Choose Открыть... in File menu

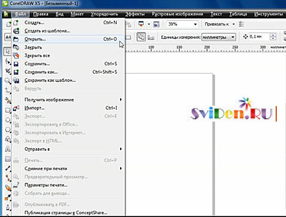tap(68, 39)
